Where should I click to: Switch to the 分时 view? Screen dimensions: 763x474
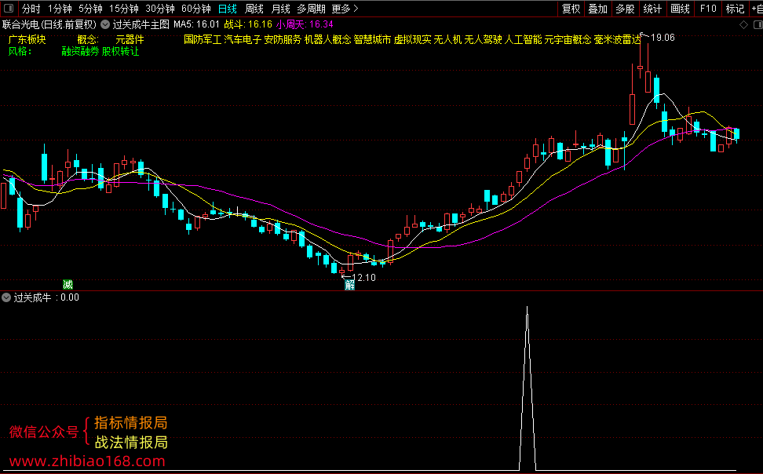[x=31, y=9]
